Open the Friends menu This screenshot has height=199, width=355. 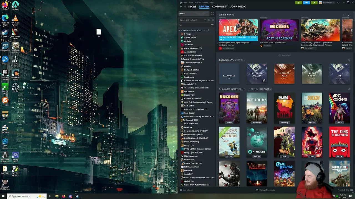198,2
